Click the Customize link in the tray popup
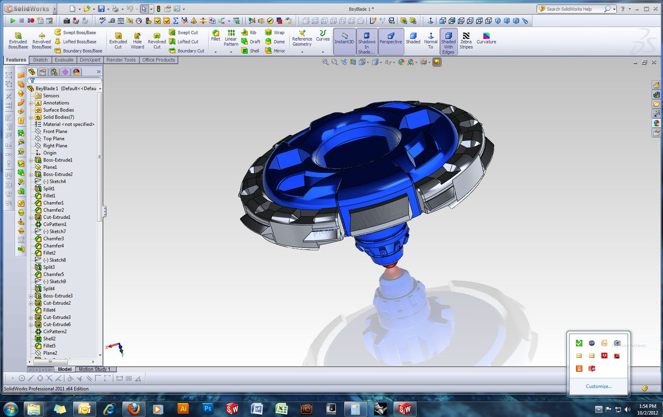This screenshot has width=663, height=417. coord(598,386)
